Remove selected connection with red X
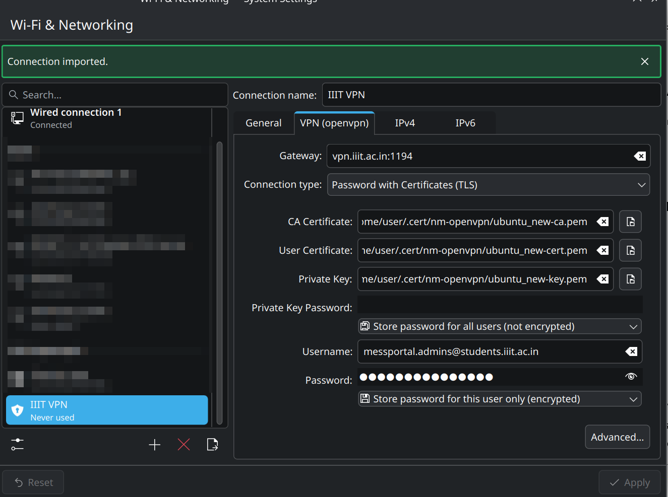 (x=184, y=445)
